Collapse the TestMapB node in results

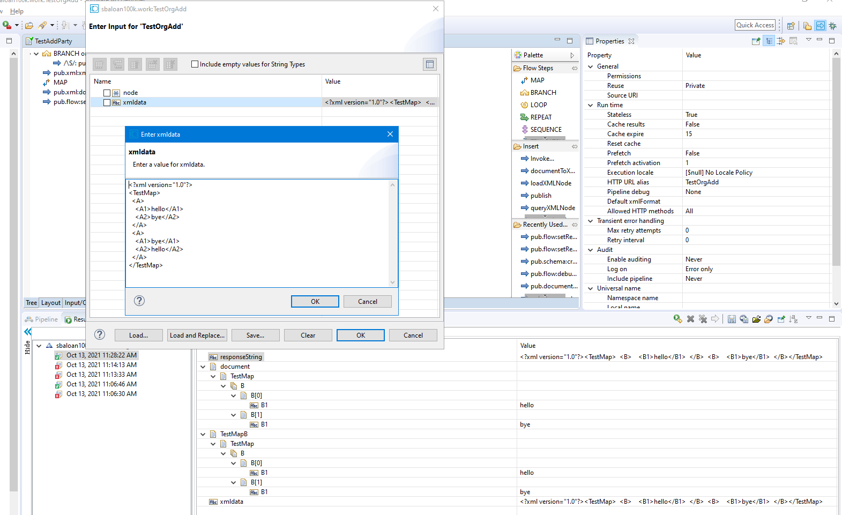[203, 434]
